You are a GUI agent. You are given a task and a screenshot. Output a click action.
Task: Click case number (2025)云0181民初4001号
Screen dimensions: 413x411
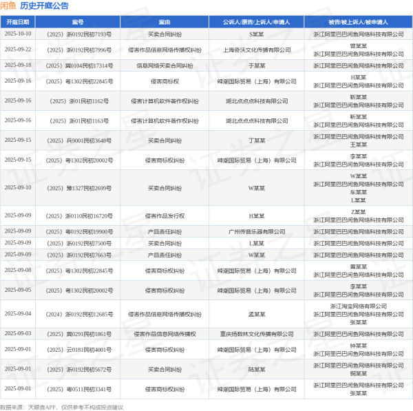click(x=79, y=350)
